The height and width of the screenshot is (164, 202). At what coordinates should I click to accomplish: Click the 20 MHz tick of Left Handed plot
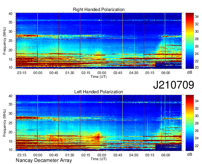click(x=10, y=132)
